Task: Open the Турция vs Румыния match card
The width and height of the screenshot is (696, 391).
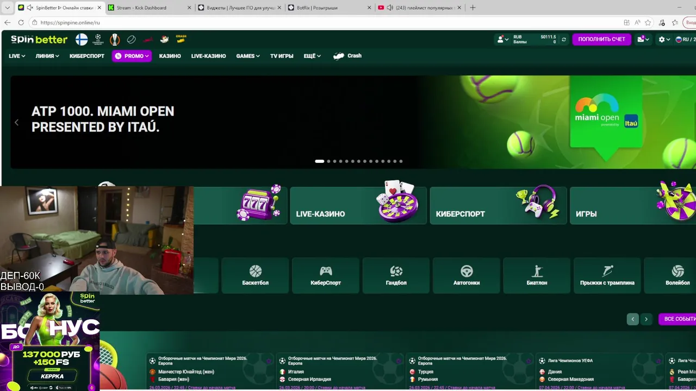Action: [470, 372]
